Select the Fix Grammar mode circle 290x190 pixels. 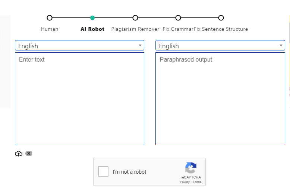click(178, 18)
